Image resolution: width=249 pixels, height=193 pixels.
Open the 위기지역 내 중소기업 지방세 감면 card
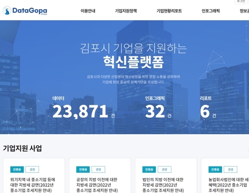click(34, 176)
